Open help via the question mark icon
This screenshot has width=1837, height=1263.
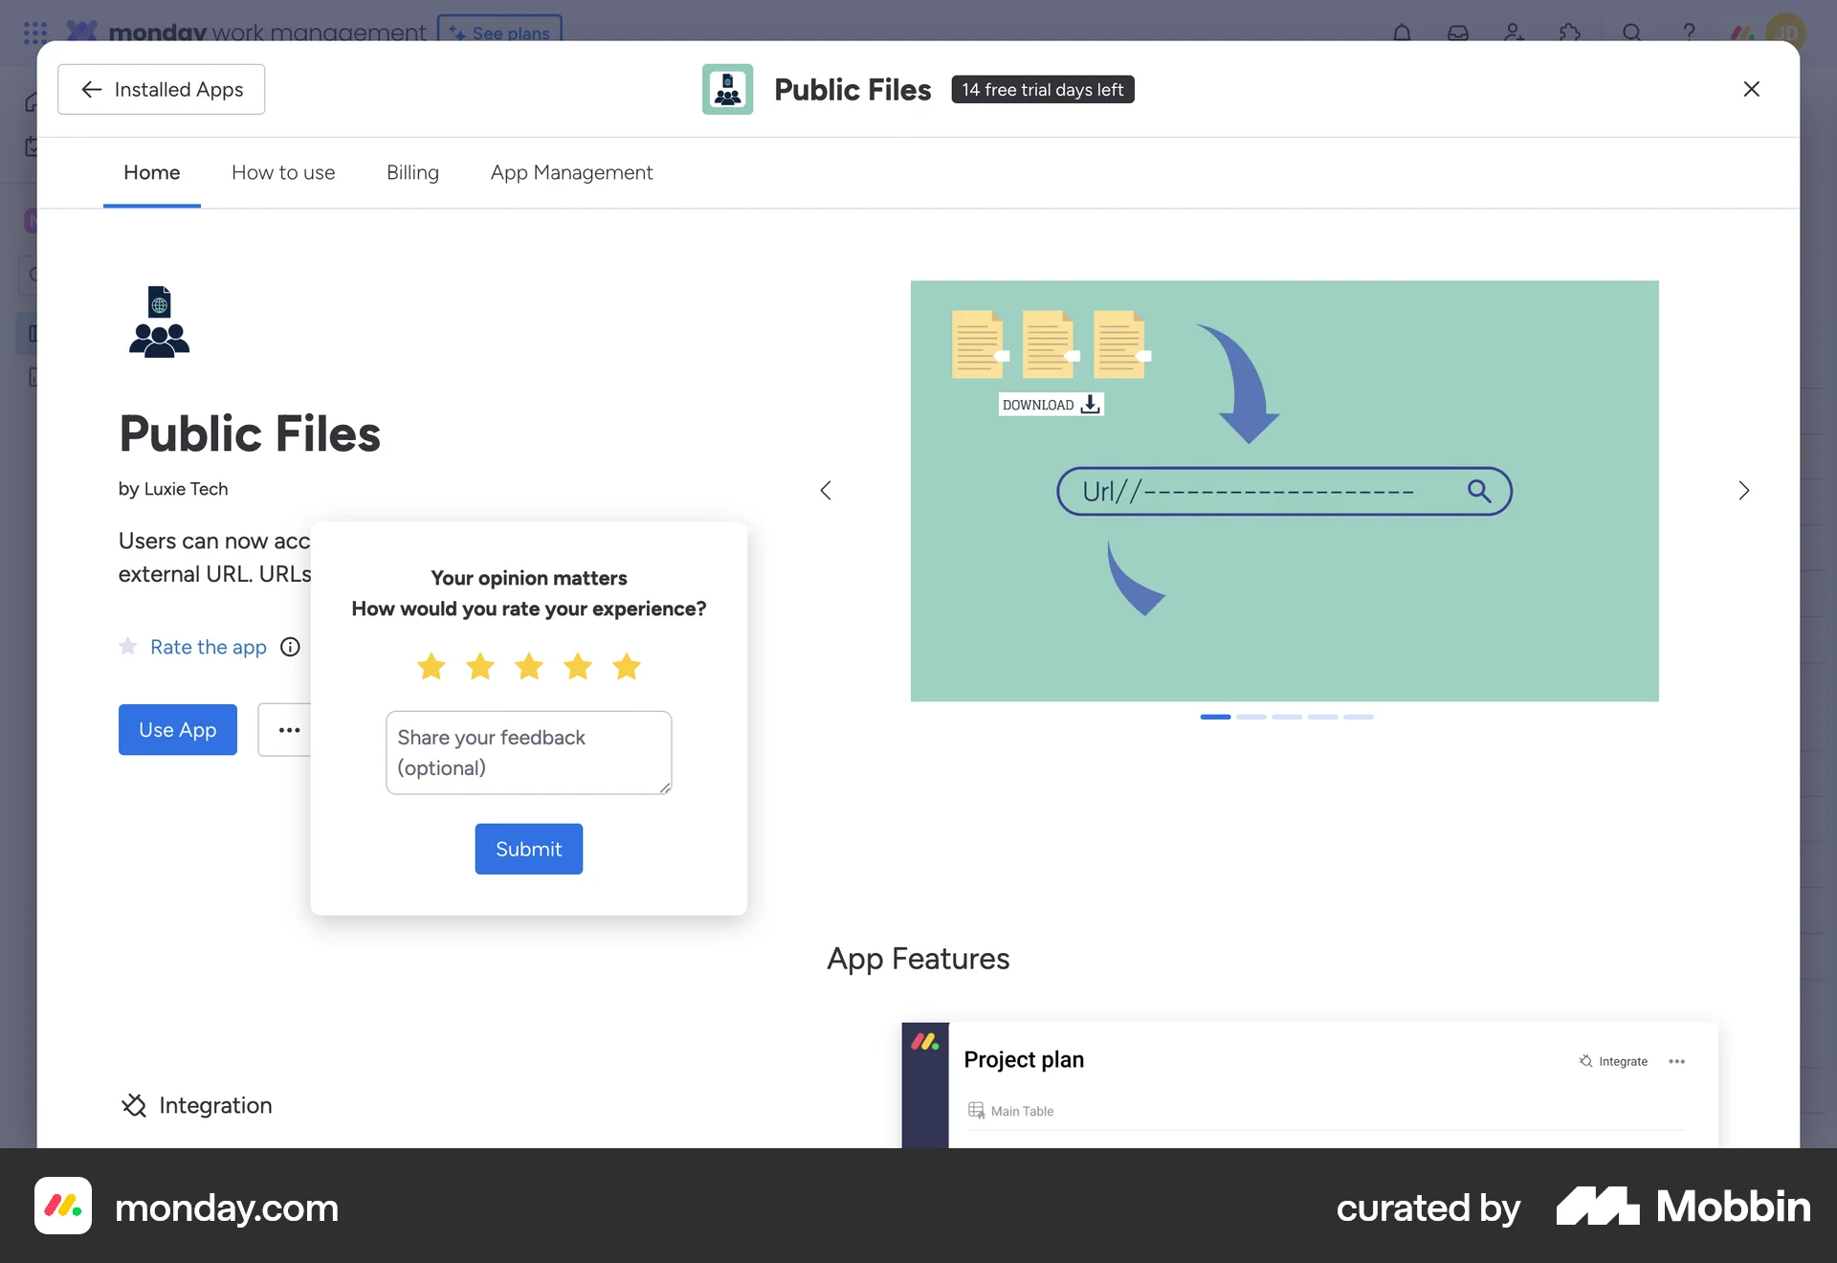tap(1690, 32)
